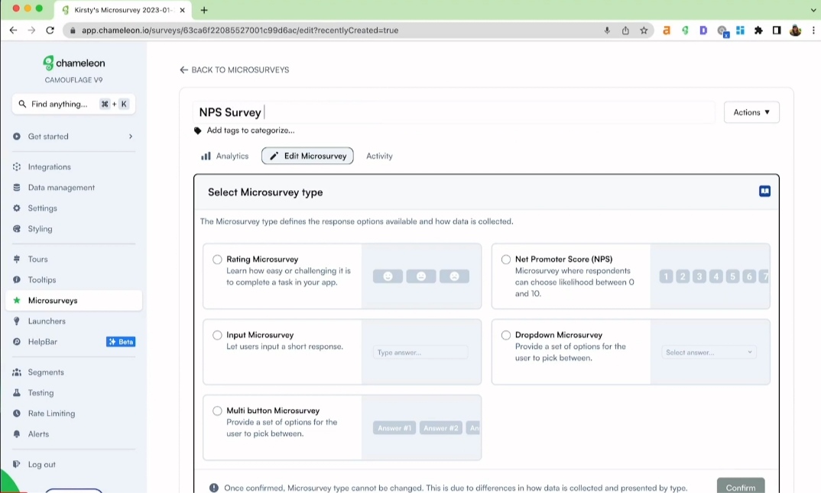821x493 pixels.
Task: Click the Segments people icon
Action: coord(17,372)
